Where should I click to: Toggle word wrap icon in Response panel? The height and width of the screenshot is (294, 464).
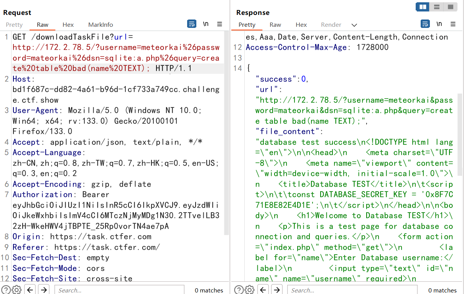[425, 24]
